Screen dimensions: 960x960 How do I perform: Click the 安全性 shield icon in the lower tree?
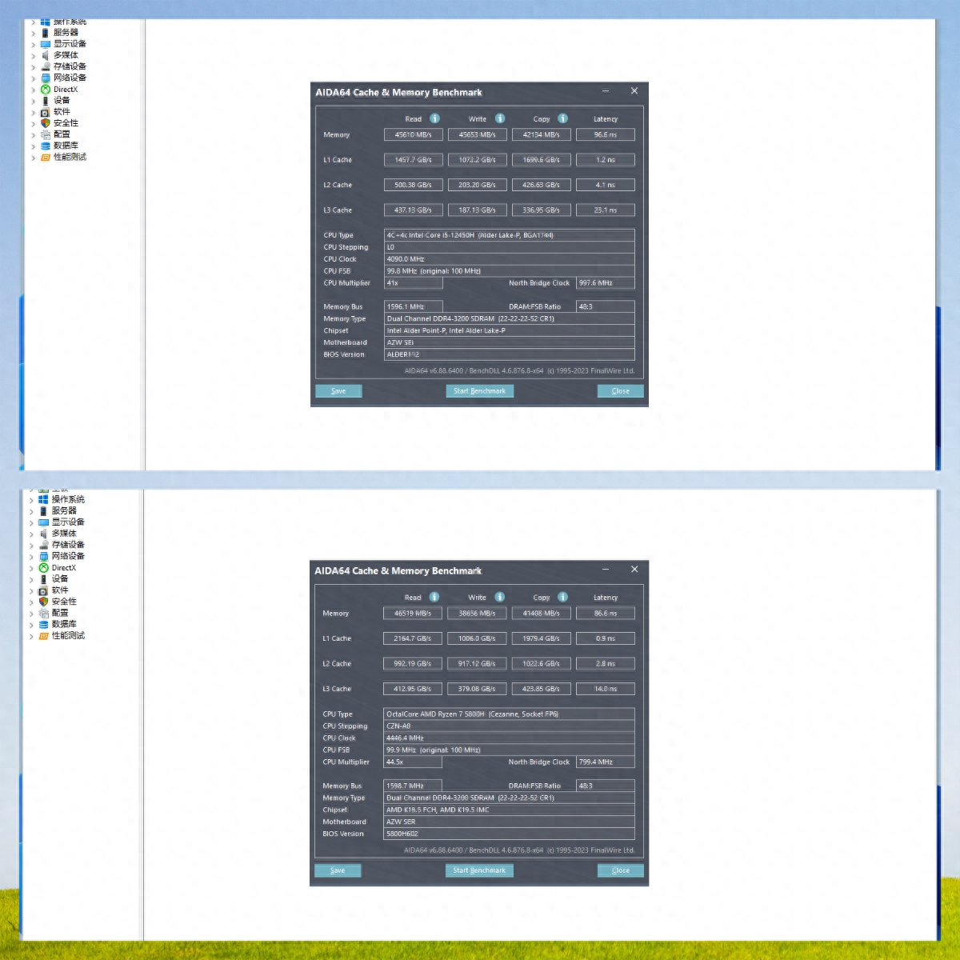[x=44, y=602]
